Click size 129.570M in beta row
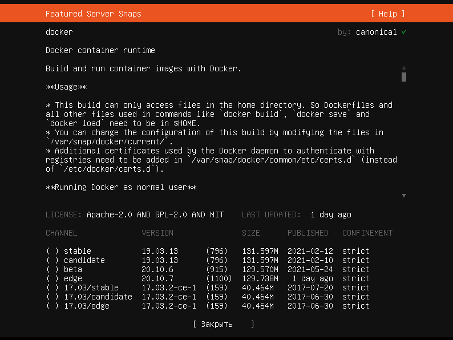 (x=260, y=269)
